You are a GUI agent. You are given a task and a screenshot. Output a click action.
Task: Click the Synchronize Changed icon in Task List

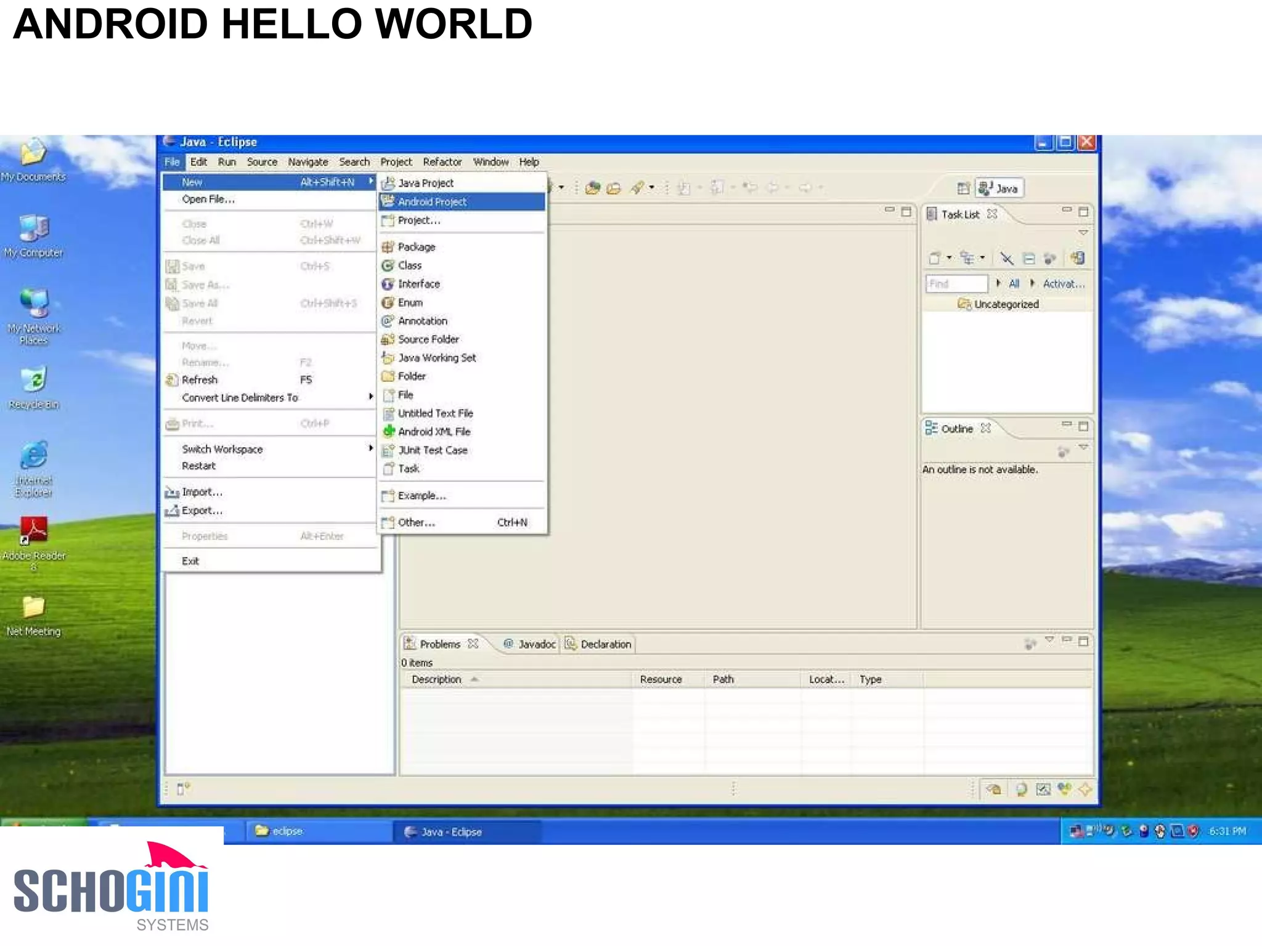point(1078,258)
